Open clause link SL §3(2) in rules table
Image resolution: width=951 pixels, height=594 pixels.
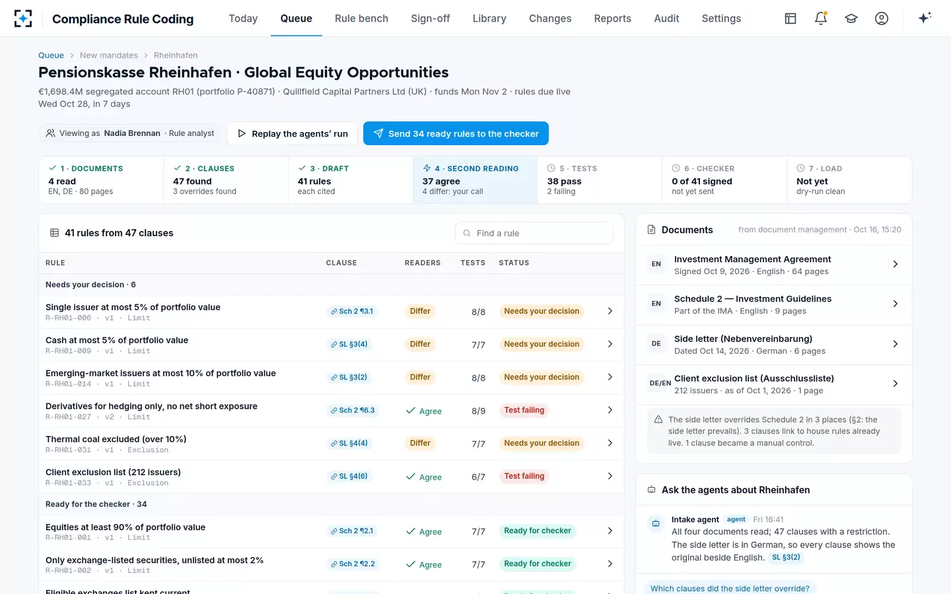click(349, 378)
